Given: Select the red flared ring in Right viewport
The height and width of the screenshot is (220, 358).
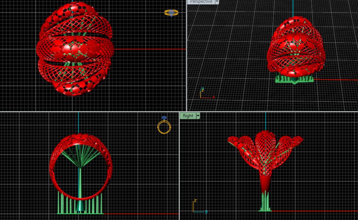Looking at the screenshot, I should coord(265,152).
